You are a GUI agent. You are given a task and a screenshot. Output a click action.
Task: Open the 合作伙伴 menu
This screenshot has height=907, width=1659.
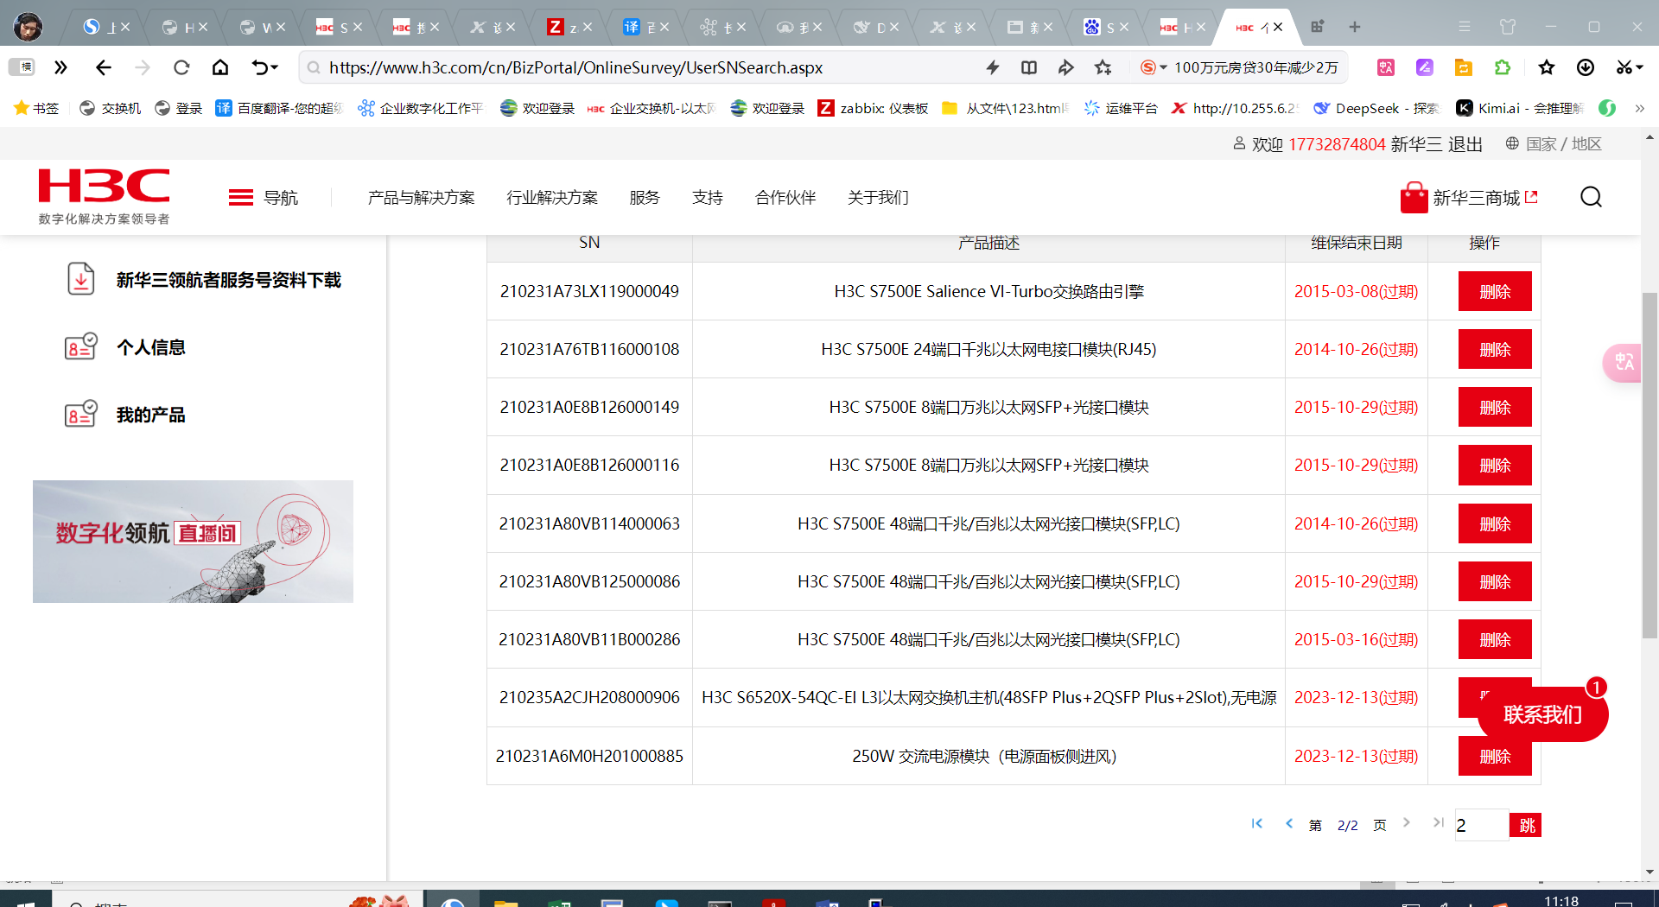tap(785, 198)
